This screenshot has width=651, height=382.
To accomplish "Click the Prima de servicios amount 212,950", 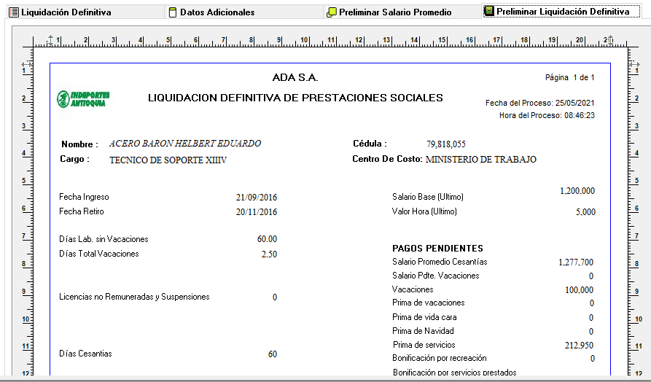I will [579, 345].
